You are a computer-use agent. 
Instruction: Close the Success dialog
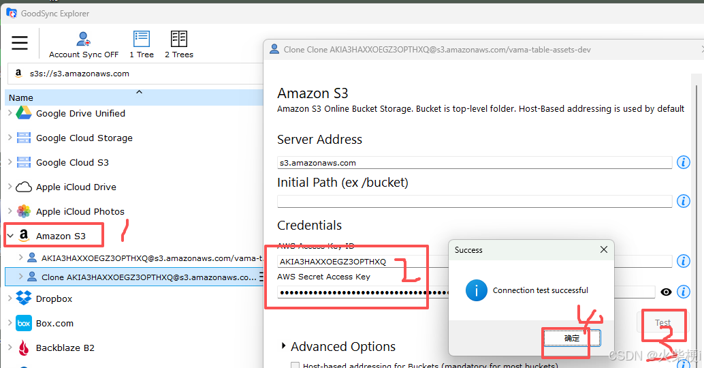[x=603, y=249]
